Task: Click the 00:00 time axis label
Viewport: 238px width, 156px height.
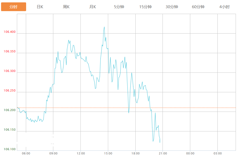Action: click(x=190, y=153)
